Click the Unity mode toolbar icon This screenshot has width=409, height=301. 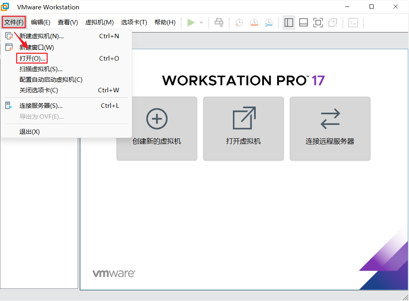pyautogui.click(x=333, y=23)
